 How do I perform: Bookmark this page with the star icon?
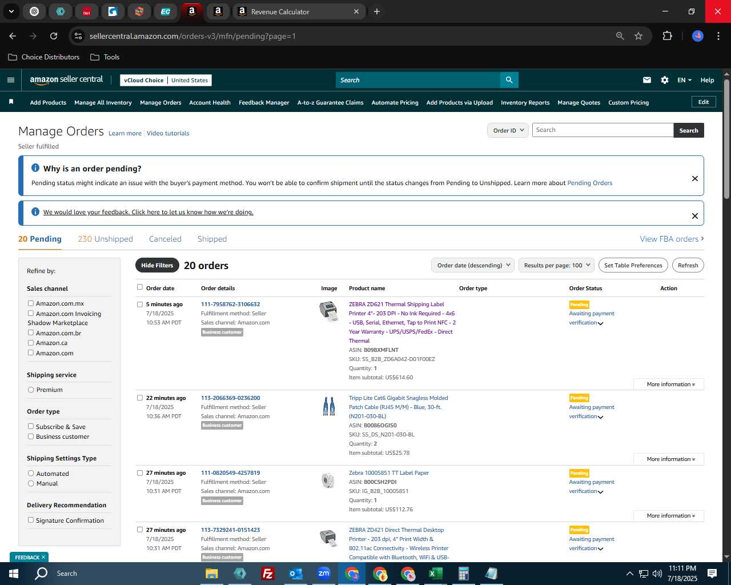(x=638, y=36)
